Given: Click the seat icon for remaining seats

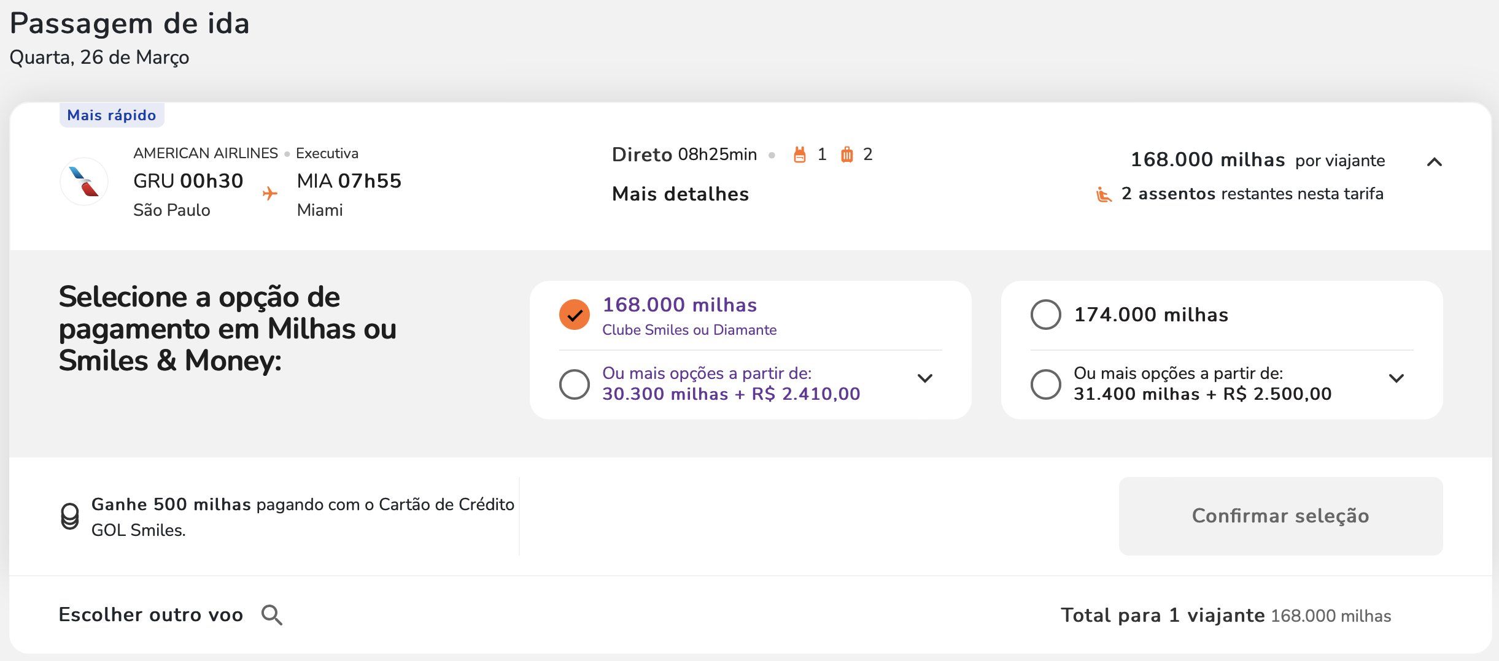Looking at the screenshot, I should 1104,194.
